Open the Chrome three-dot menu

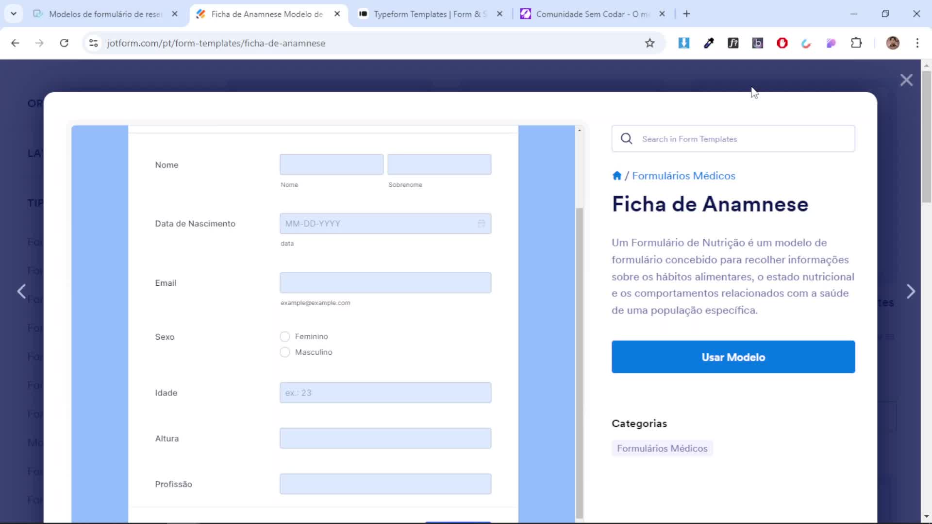pos(918,43)
